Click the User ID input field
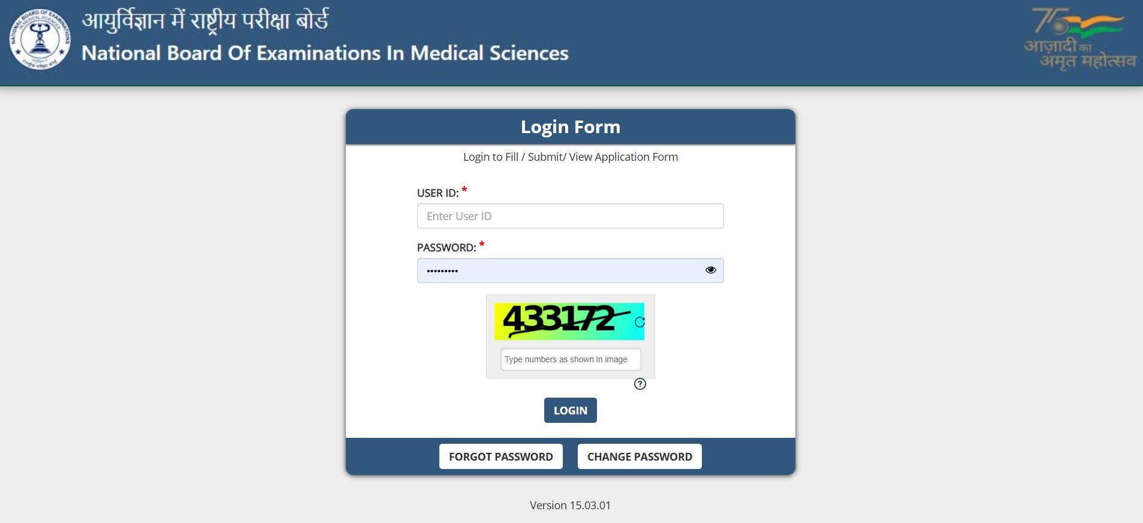 click(x=570, y=216)
